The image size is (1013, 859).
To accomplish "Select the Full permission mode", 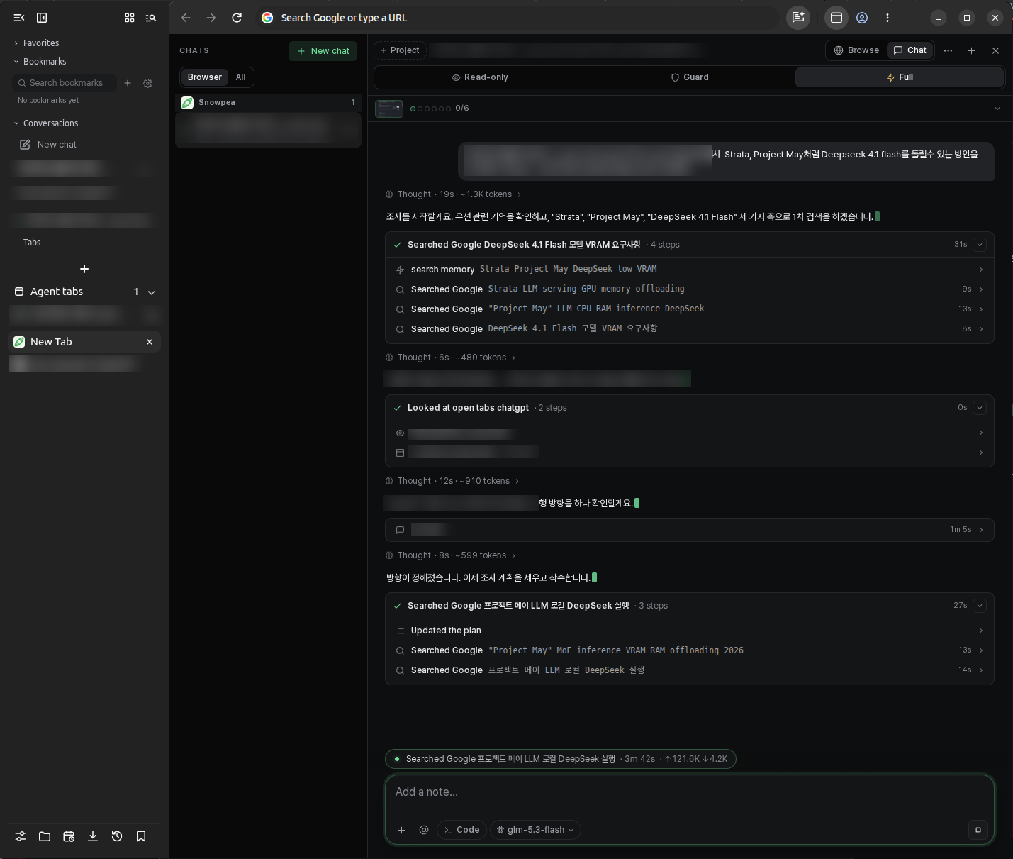I will point(900,77).
